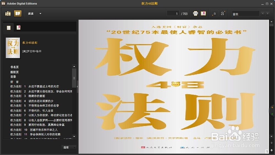Open the 阅读 dropdown menu
Screen dimensions: 275x155
pyautogui.click(x=35, y=14)
